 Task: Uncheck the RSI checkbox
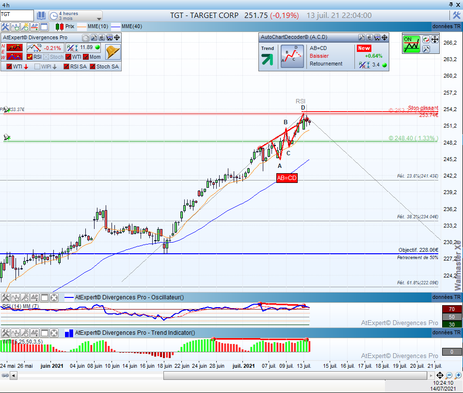(x=29, y=57)
